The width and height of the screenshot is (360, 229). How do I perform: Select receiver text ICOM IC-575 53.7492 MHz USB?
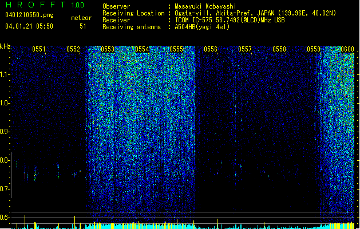pyautogui.click(x=230, y=20)
